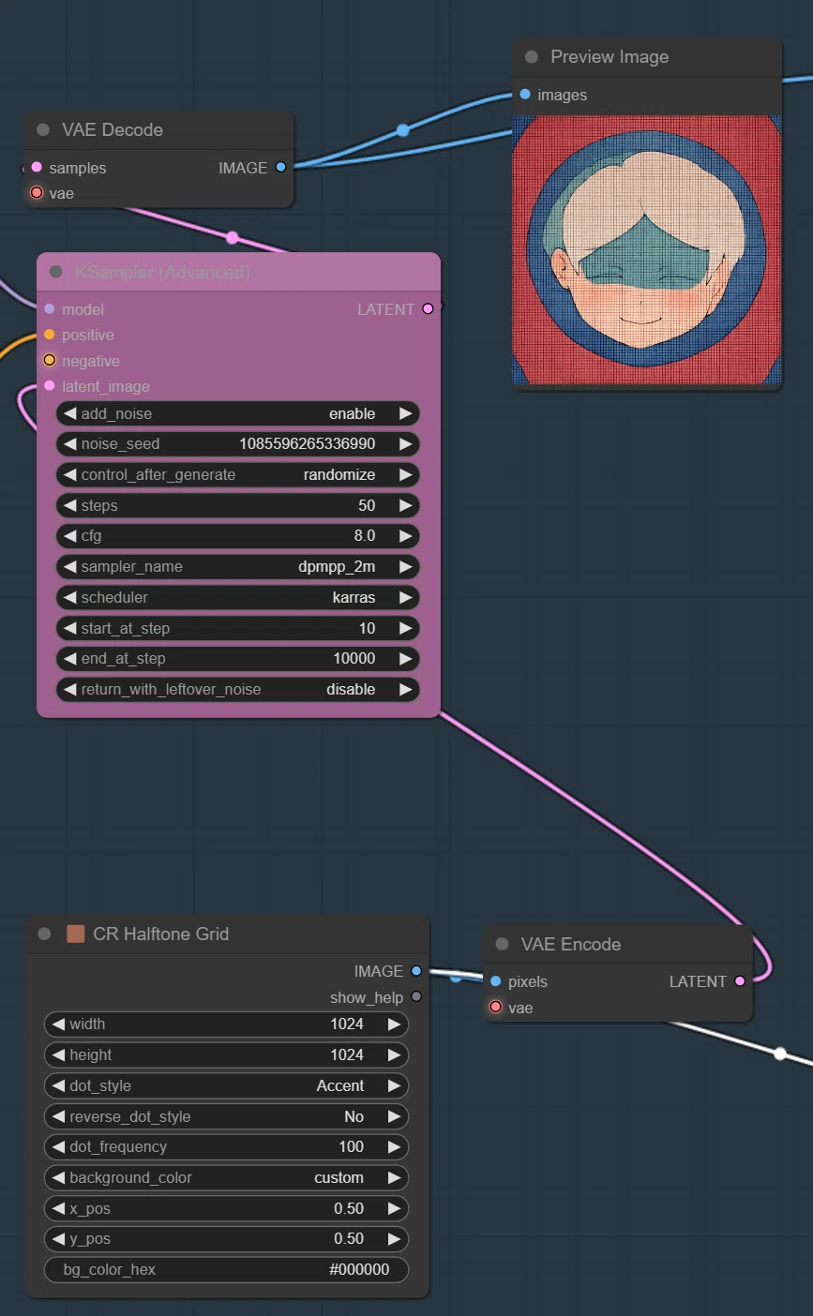The image size is (813, 1316).
Task: Increase the noise_seed value
Action: (405, 444)
